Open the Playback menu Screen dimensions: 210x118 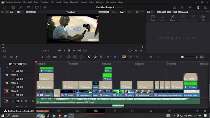pyautogui.click(x=74, y=2)
